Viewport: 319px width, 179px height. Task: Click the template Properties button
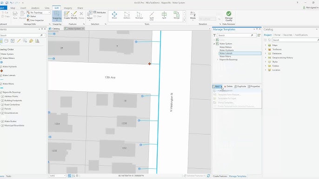(254, 86)
